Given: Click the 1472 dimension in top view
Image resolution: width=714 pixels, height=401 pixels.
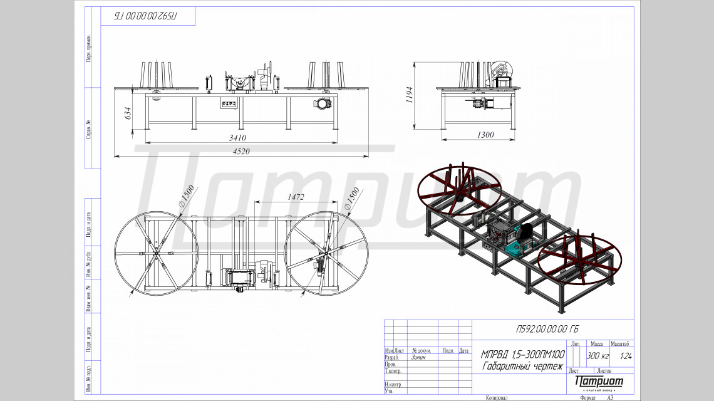Looking at the screenshot, I should click(296, 197).
